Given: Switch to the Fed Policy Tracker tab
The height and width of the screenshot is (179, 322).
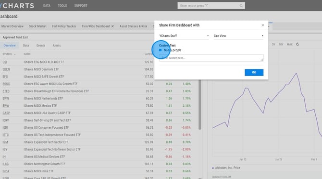Looking at the screenshot, I should (64, 26).
